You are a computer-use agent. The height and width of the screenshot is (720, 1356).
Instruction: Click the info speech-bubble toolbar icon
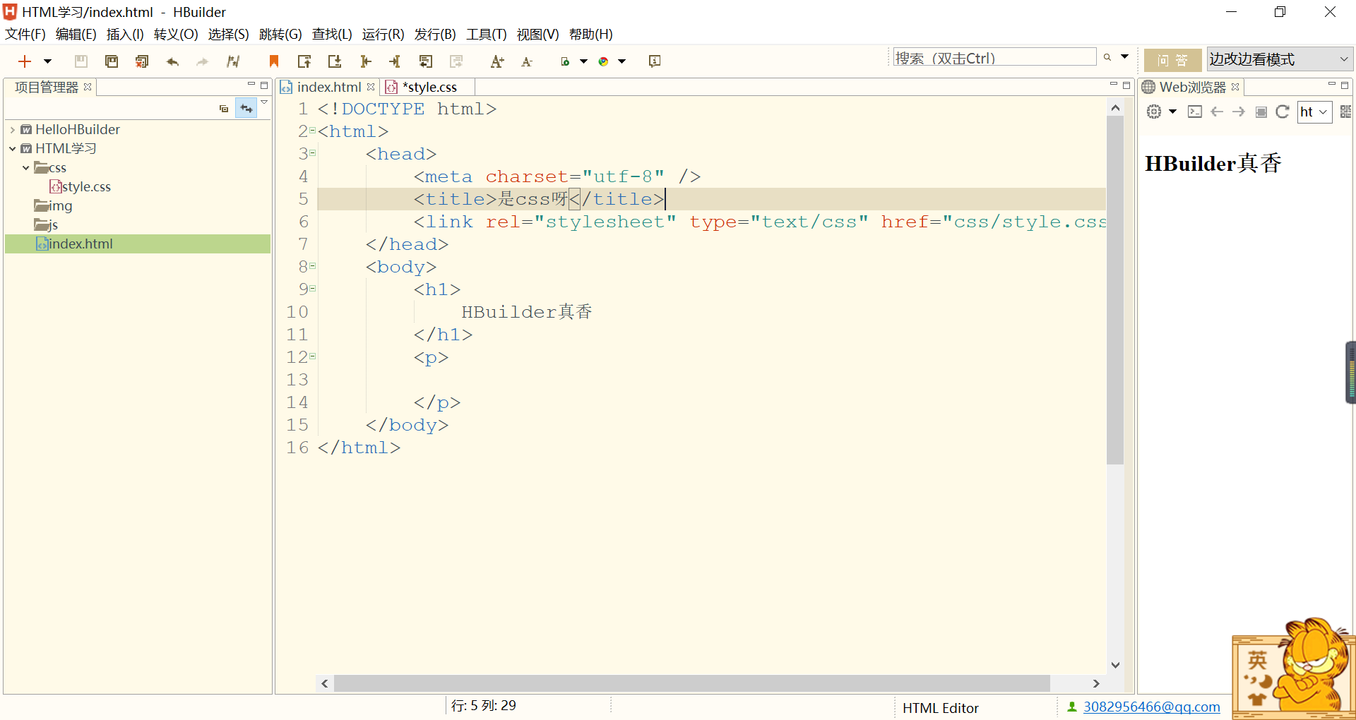coord(655,61)
